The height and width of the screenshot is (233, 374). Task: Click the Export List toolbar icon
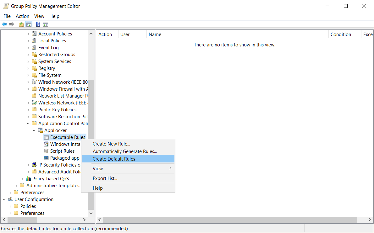click(21, 24)
